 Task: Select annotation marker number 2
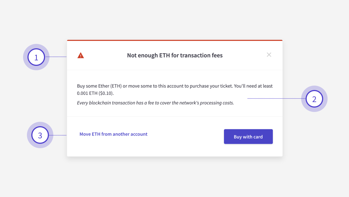click(x=314, y=99)
